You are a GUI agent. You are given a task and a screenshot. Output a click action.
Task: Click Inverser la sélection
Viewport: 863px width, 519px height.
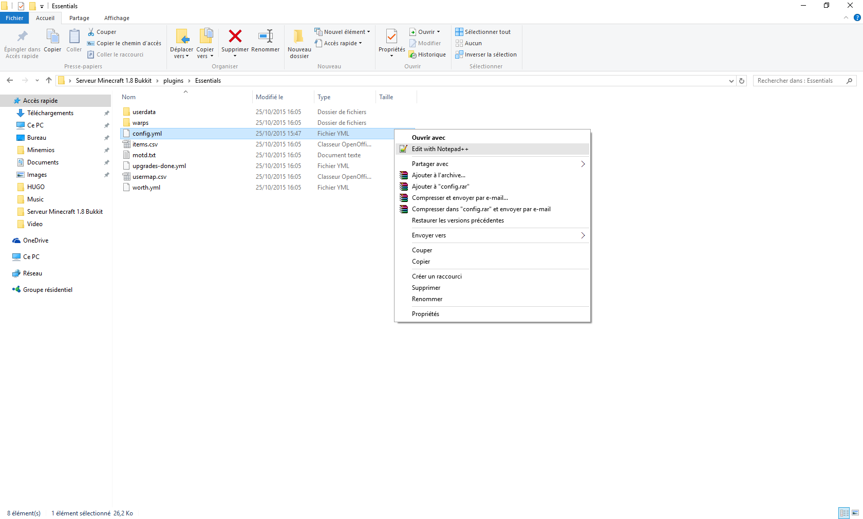tap(486, 54)
